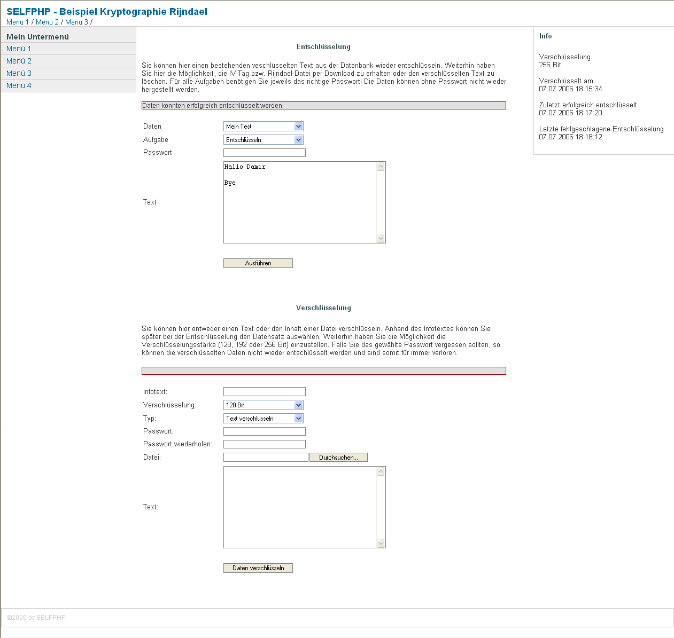Expand the Aufgabe dropdown set to Entschlüsseln
Screen dimensions: 674x638
(264, 140)
